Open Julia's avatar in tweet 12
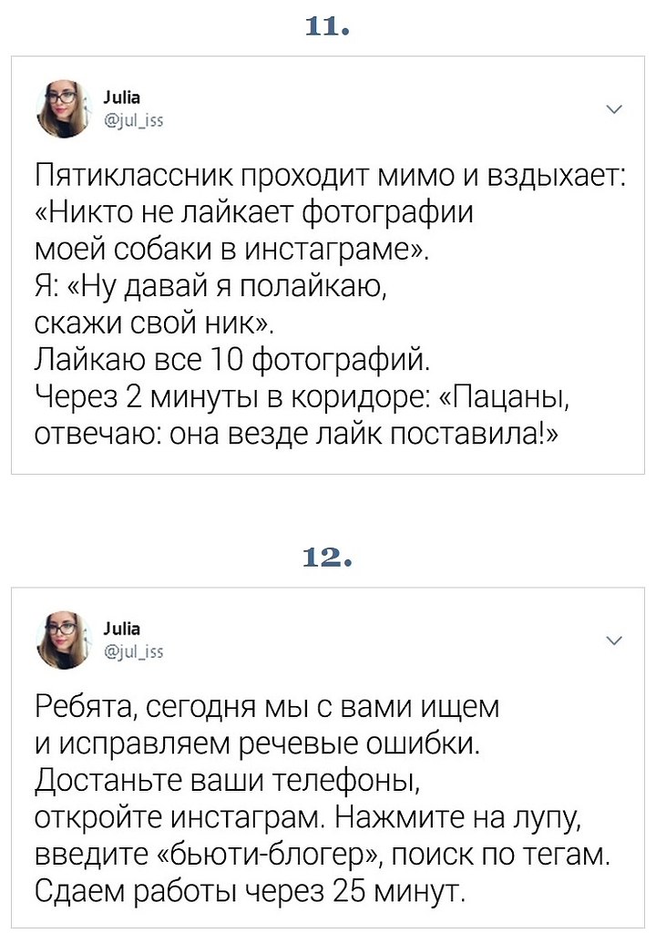Screen dimensions: 656x933 (64, 641)
